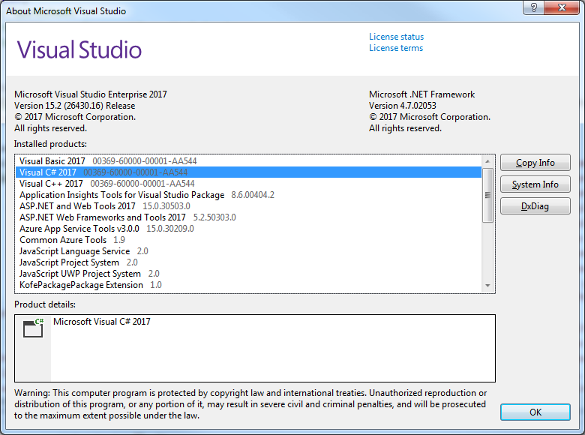Select Visual C++ 2017 entry
The width and height of the screenshot is (585, 435).
[248, 184]
